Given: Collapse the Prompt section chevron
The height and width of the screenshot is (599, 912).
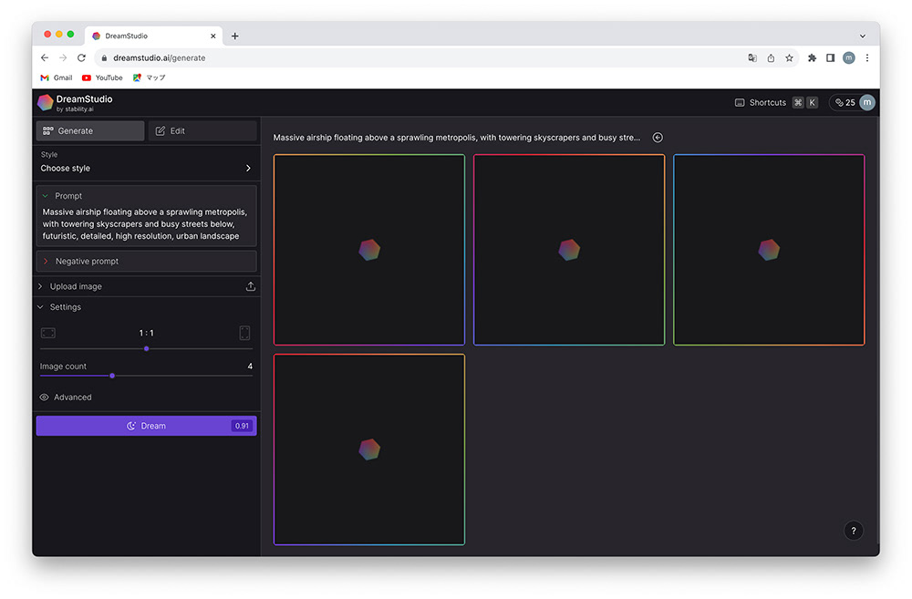Looking at the screenshot, I should [x=46, y=196].
